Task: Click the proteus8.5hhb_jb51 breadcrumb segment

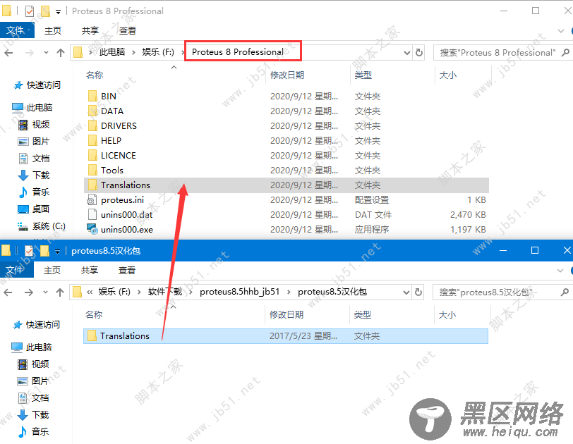Action: [240, 292]
